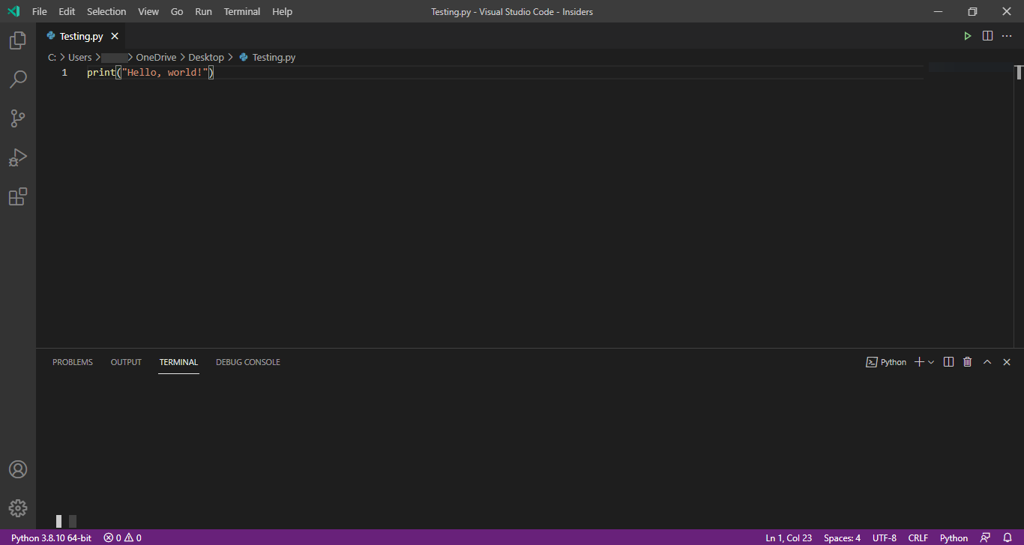The image size is (1024, 545).
Task: Open the Desktop breadcrumb dropdown
Action: (205, 57)
